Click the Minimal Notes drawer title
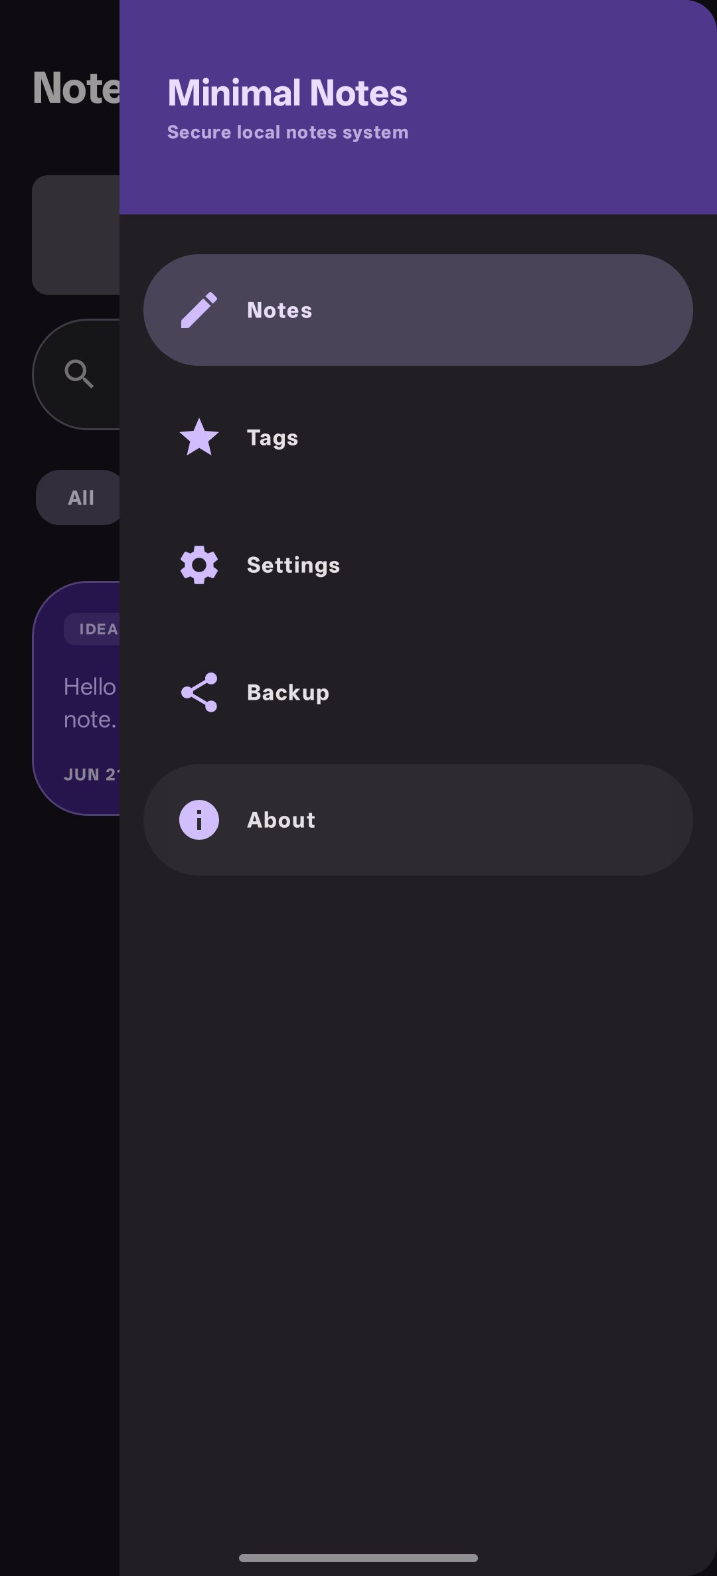Image resolution: width=717 pixels, height=1576 pixels. click(x=287, y=93)
